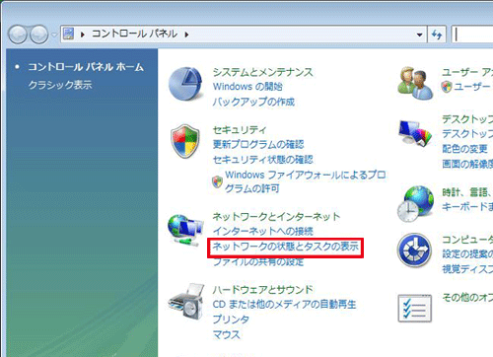Click the refresh button beside address bar

point(437,35)
